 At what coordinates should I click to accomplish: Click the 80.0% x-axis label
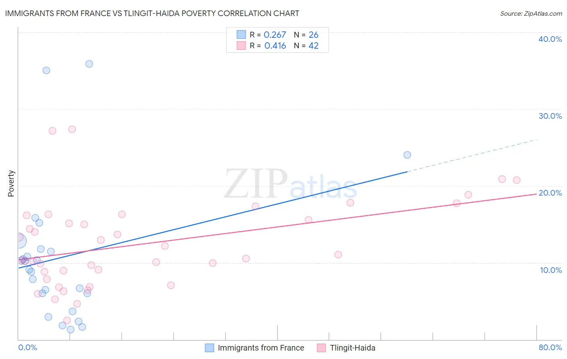tap(550, 347)
